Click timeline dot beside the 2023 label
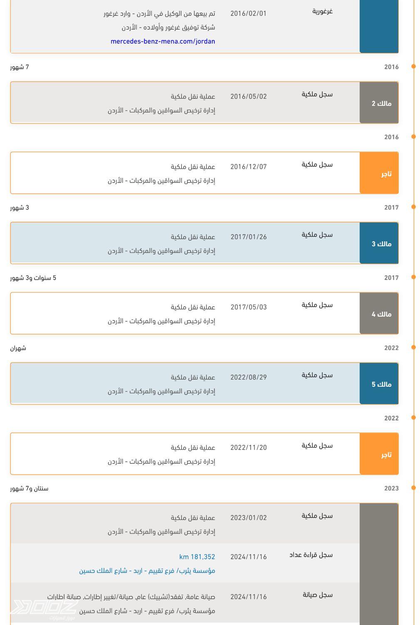 click(x=414, y=487)
